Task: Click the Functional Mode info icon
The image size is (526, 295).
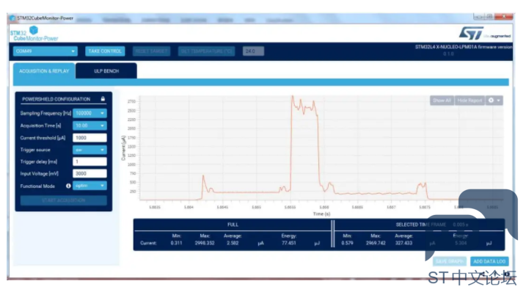Action: pyautogui.click(x=68, y=186)
